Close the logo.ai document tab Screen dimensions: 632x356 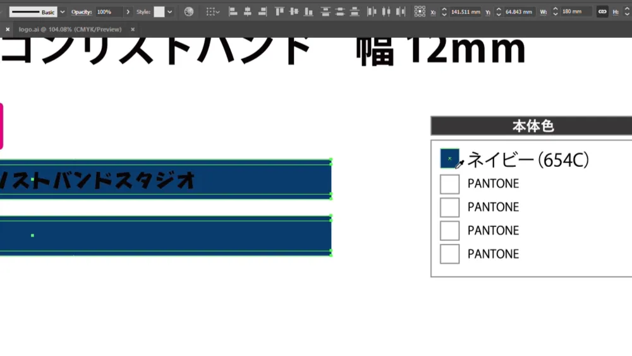[133, 30]
